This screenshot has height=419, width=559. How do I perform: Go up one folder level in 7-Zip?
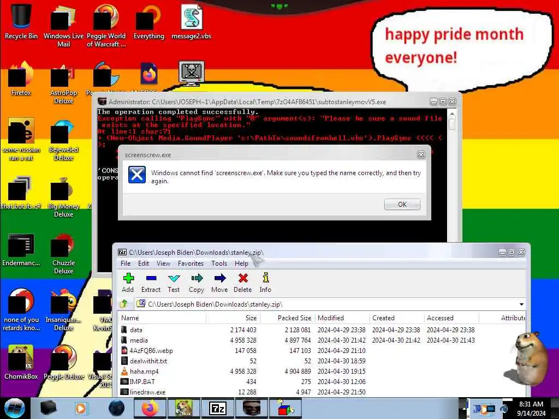124,304
